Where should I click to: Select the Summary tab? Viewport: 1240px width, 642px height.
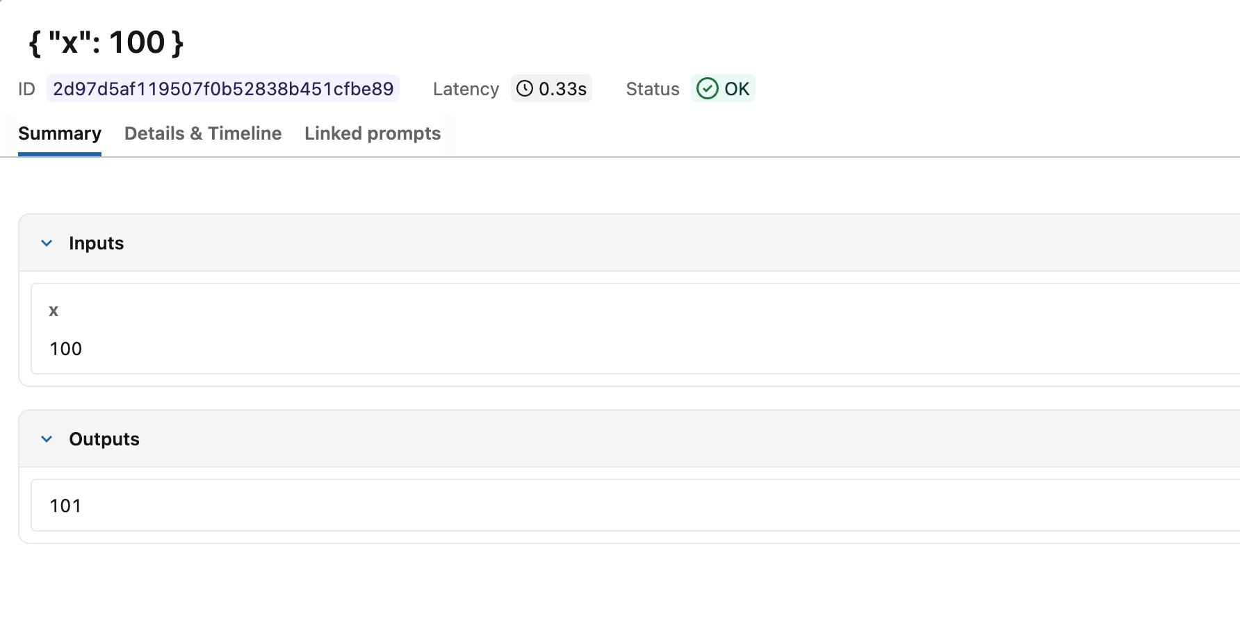tap(60, 133)
